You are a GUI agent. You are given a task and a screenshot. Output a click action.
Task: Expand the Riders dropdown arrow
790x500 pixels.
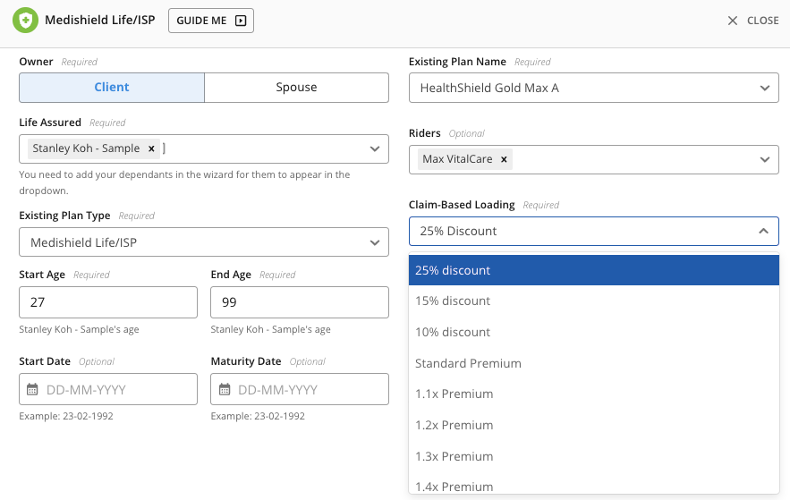click(764, 159)
